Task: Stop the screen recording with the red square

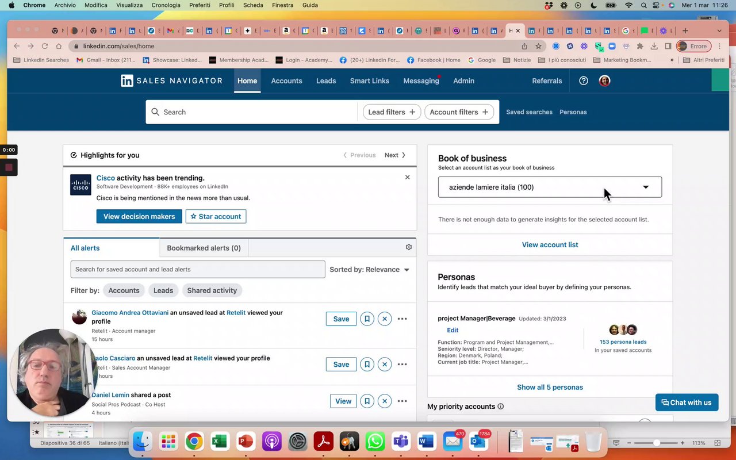Action: [x=9, y=167]
